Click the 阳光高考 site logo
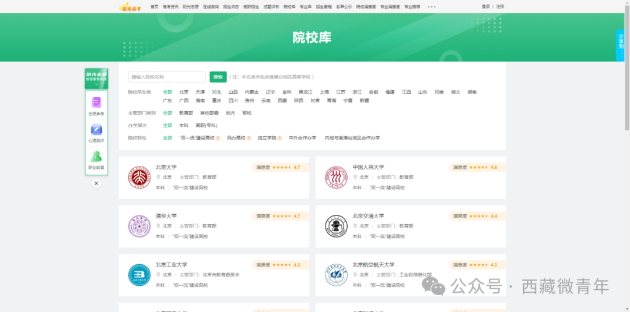This screenshot has height=312, width=630. pyautogui.click(x=129, y=6)
